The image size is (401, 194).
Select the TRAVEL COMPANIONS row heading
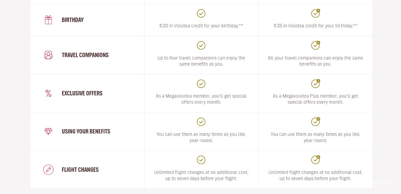click(x=85, y=55)
